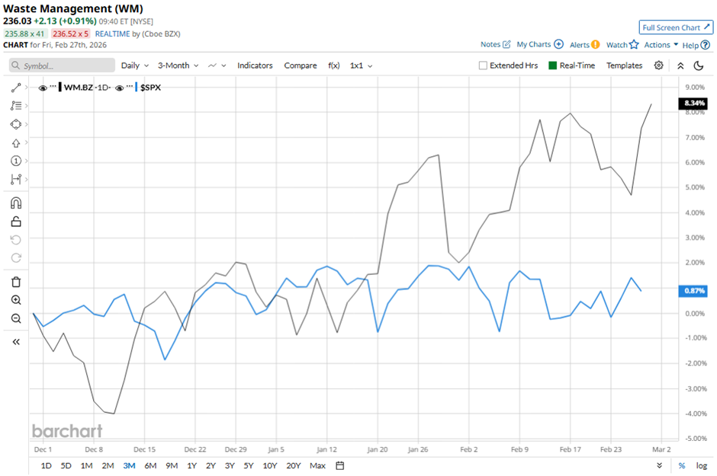
Task: Select the 1D time range
Action: [47, 465]
